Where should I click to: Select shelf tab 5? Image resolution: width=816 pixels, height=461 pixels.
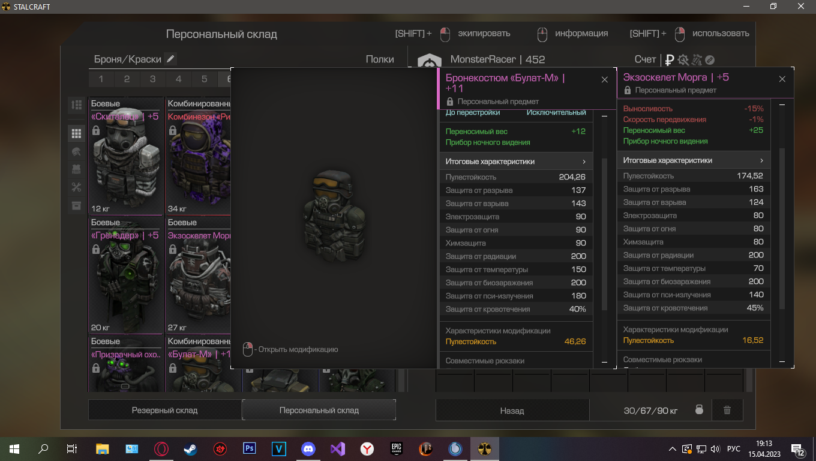(205, 79)
